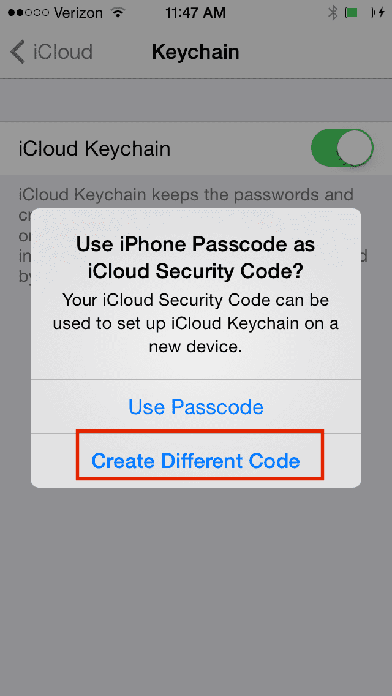The image size is (392, 696).
Task: Toggle the iCloud Keychain switch
Action: [x=342, y=148]
